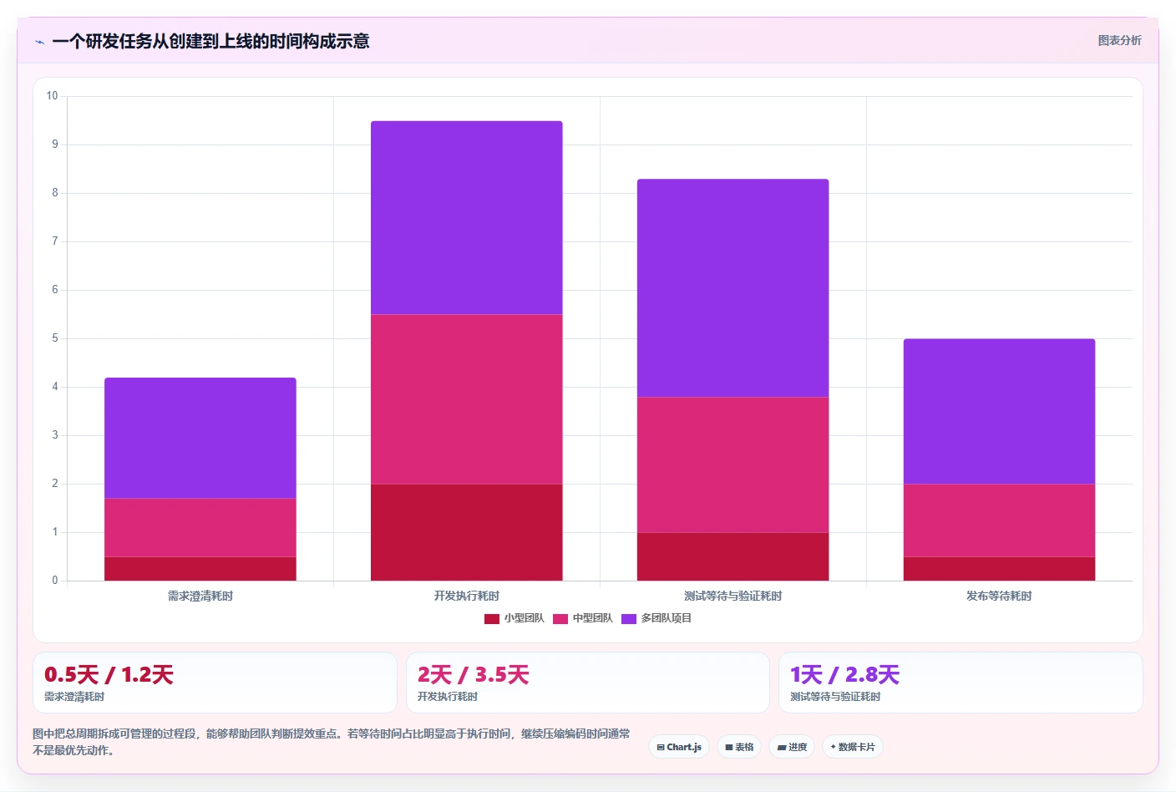Click the 测试等待与验证耗时 x-axis label
Screen dimensions: 1176x792
733,596
